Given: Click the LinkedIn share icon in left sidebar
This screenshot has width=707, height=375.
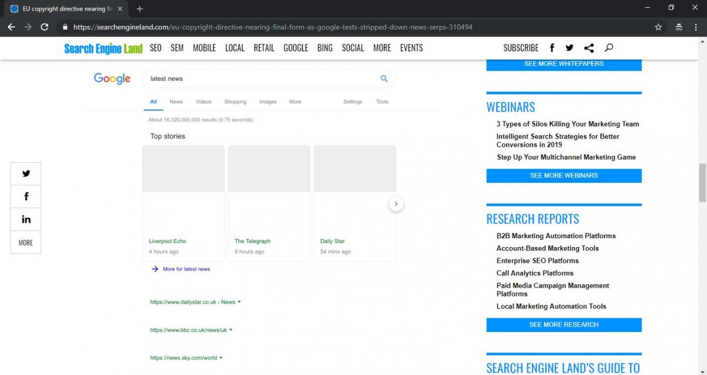Looking at the screenshot, I should click(x=26, y=219).
